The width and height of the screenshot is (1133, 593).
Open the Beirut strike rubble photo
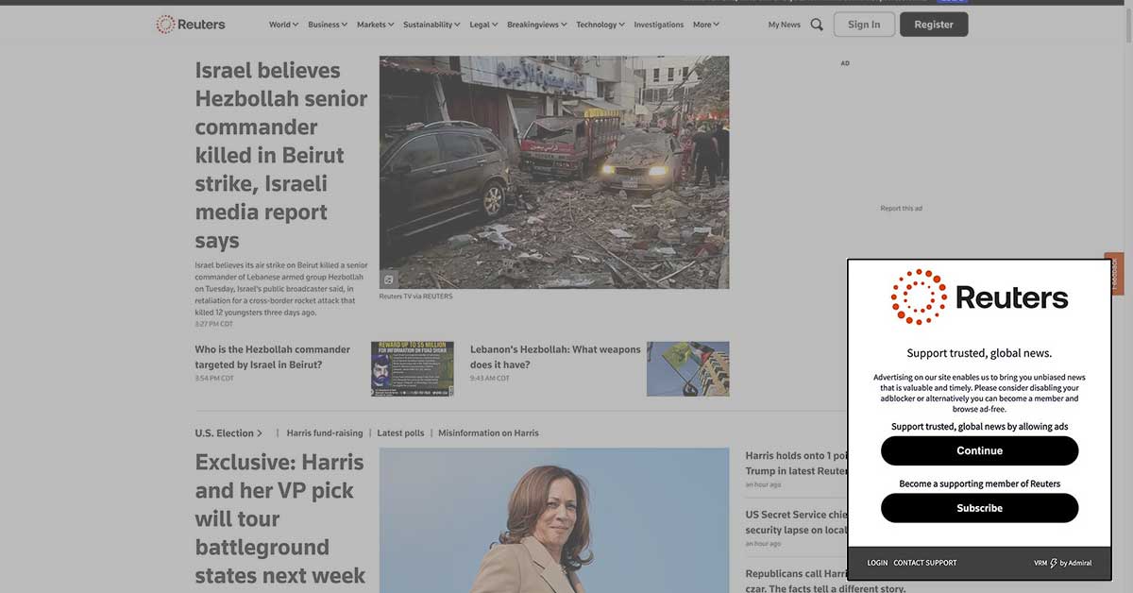coord(554,172)
